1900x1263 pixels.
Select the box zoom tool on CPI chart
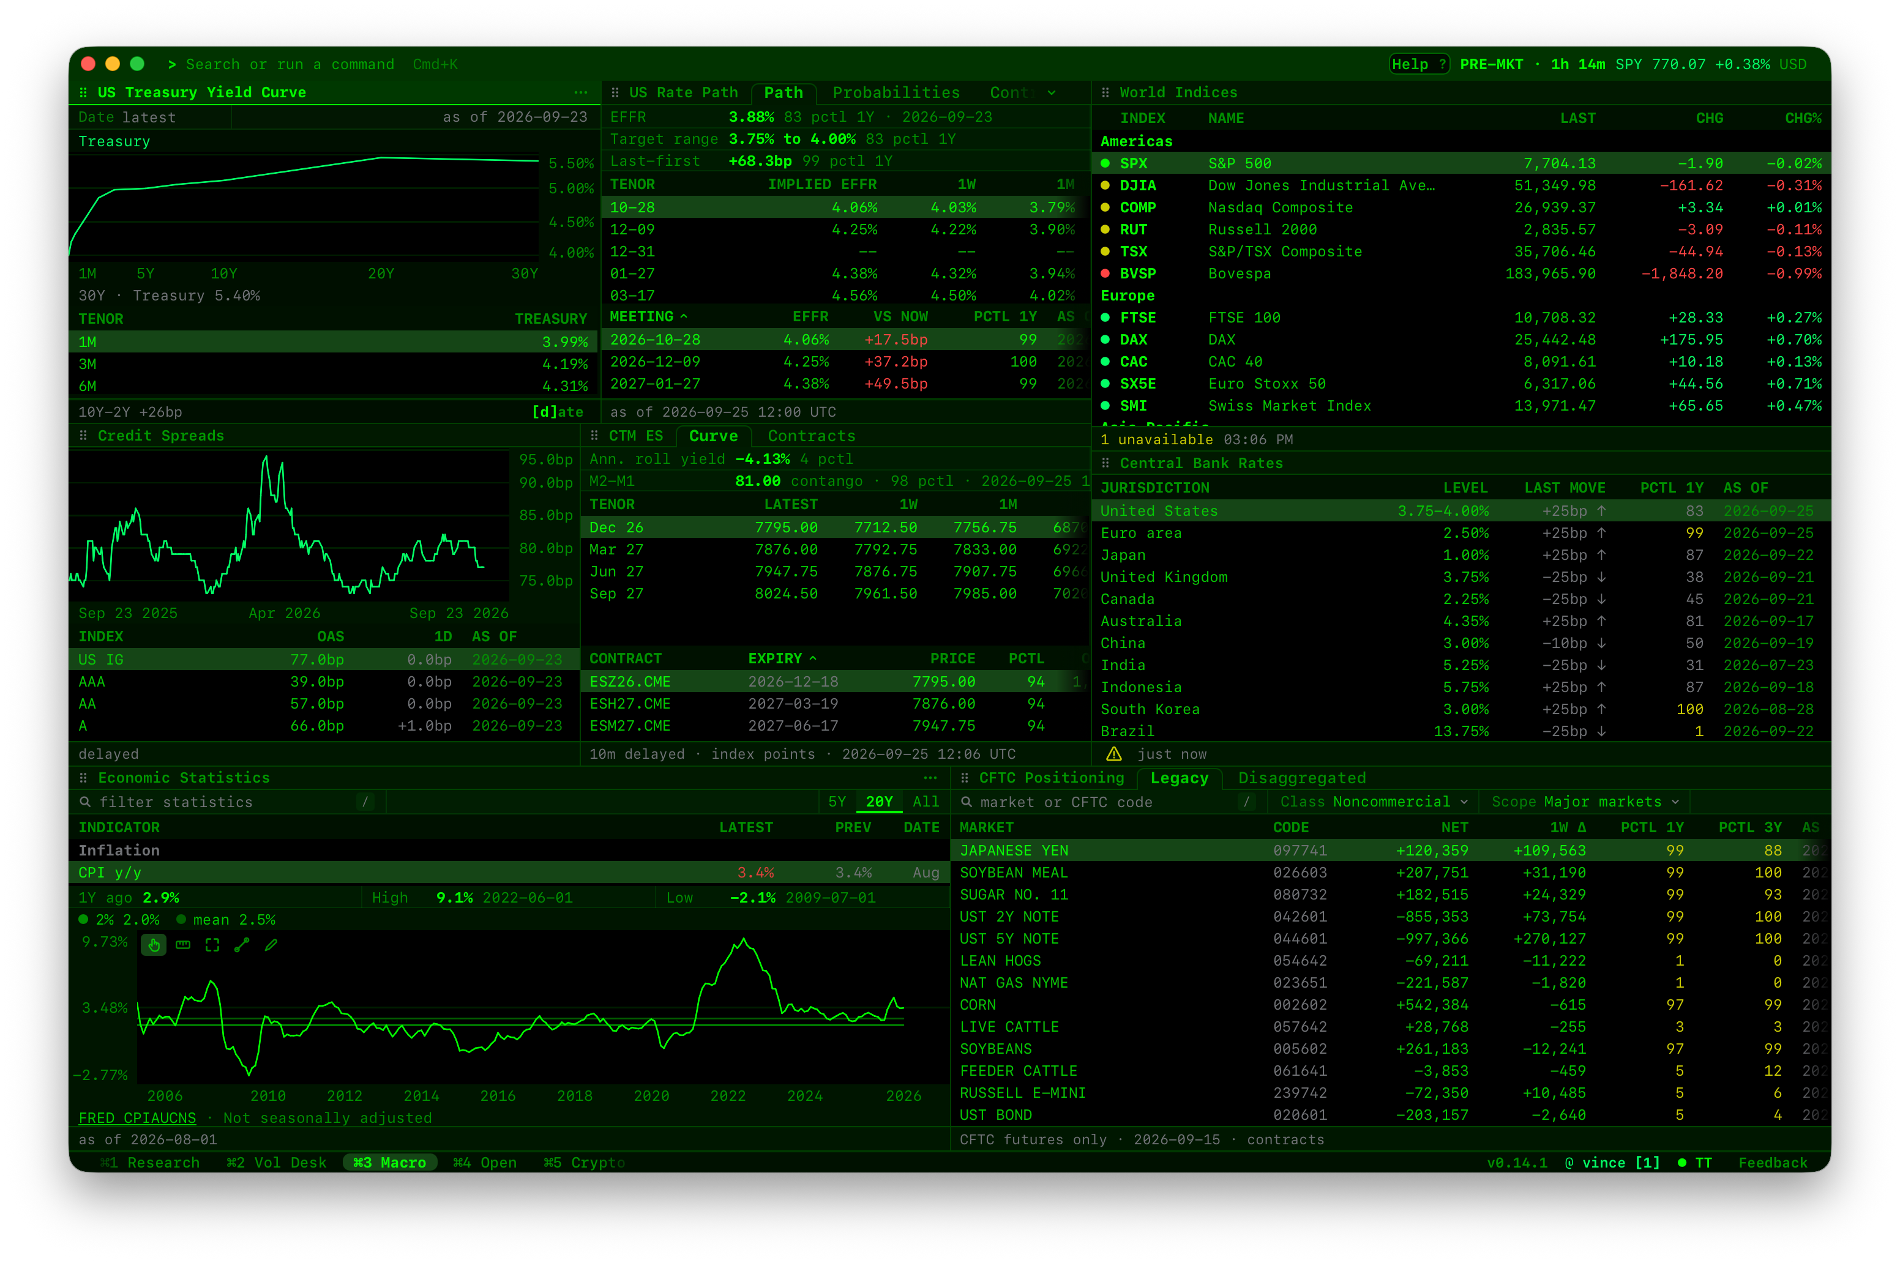click(212, 945)
